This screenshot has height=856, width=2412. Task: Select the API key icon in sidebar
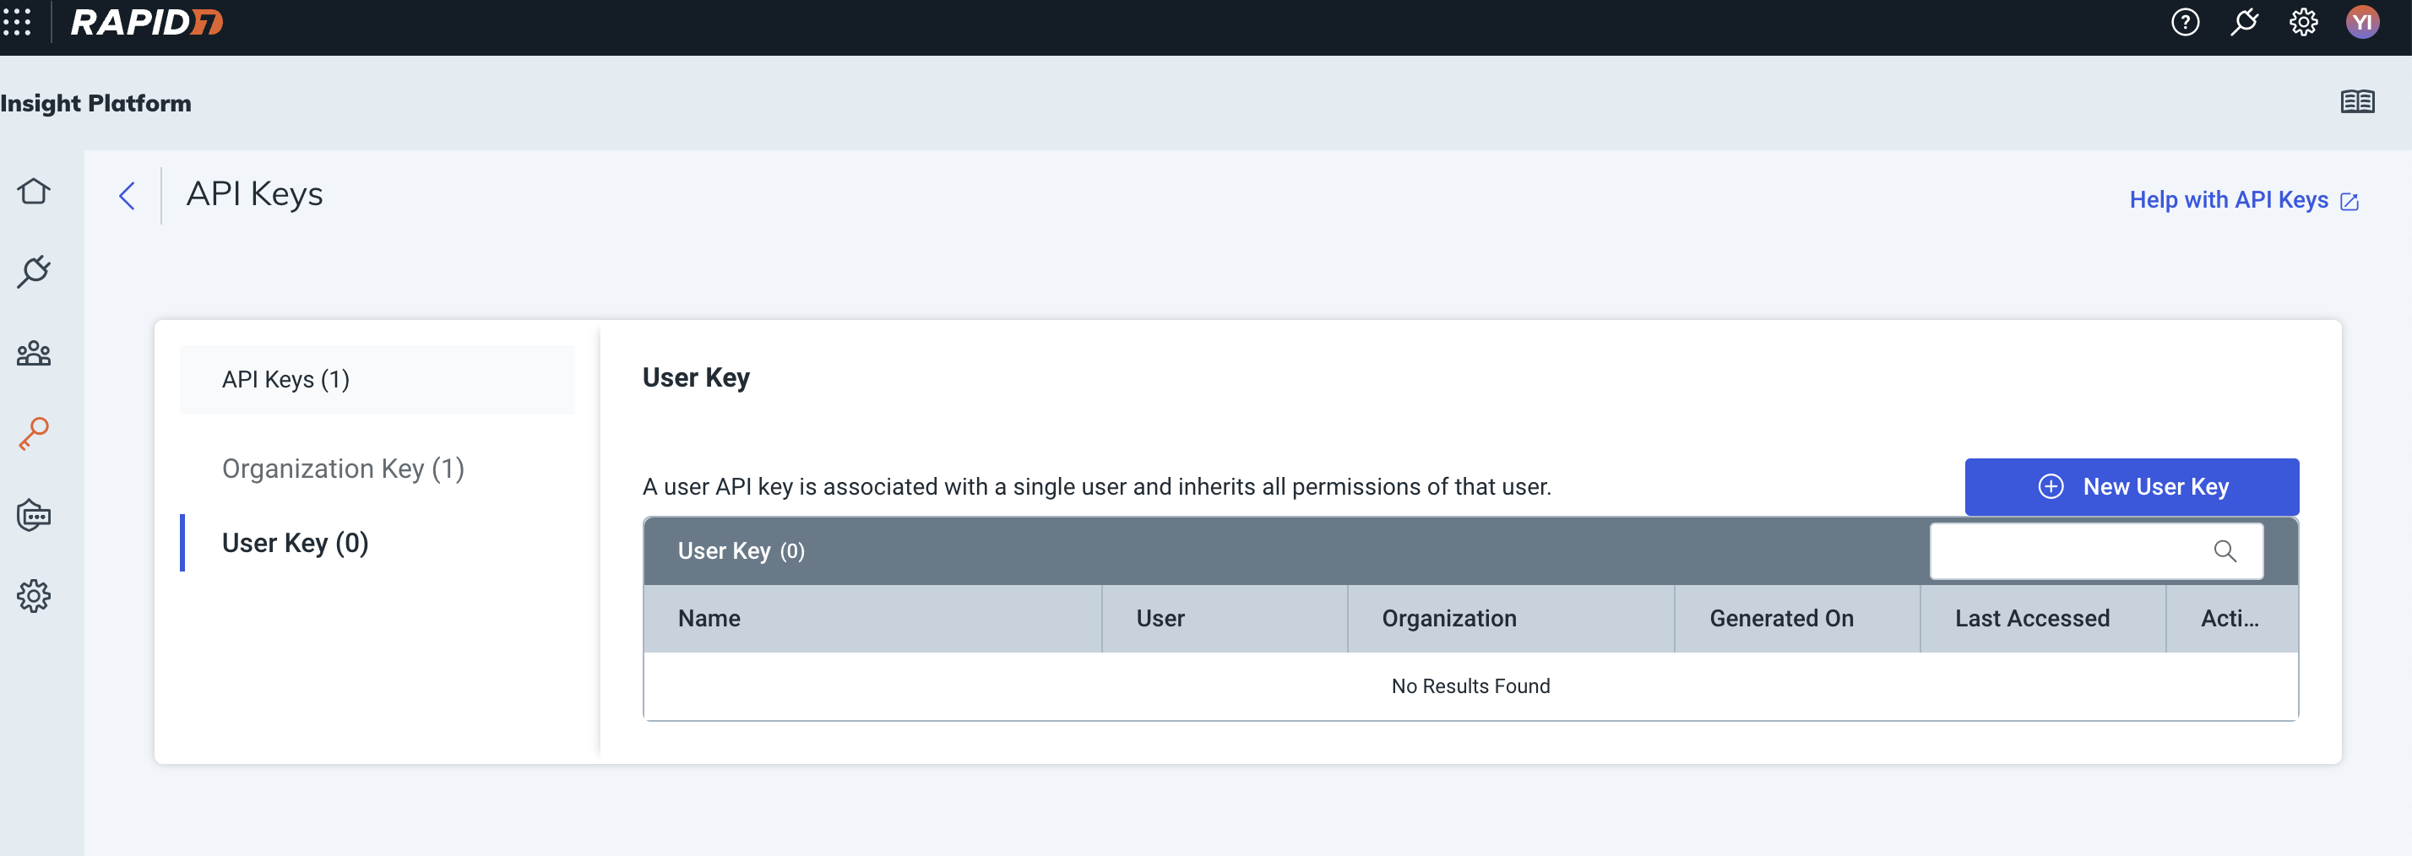pos(34,434)
